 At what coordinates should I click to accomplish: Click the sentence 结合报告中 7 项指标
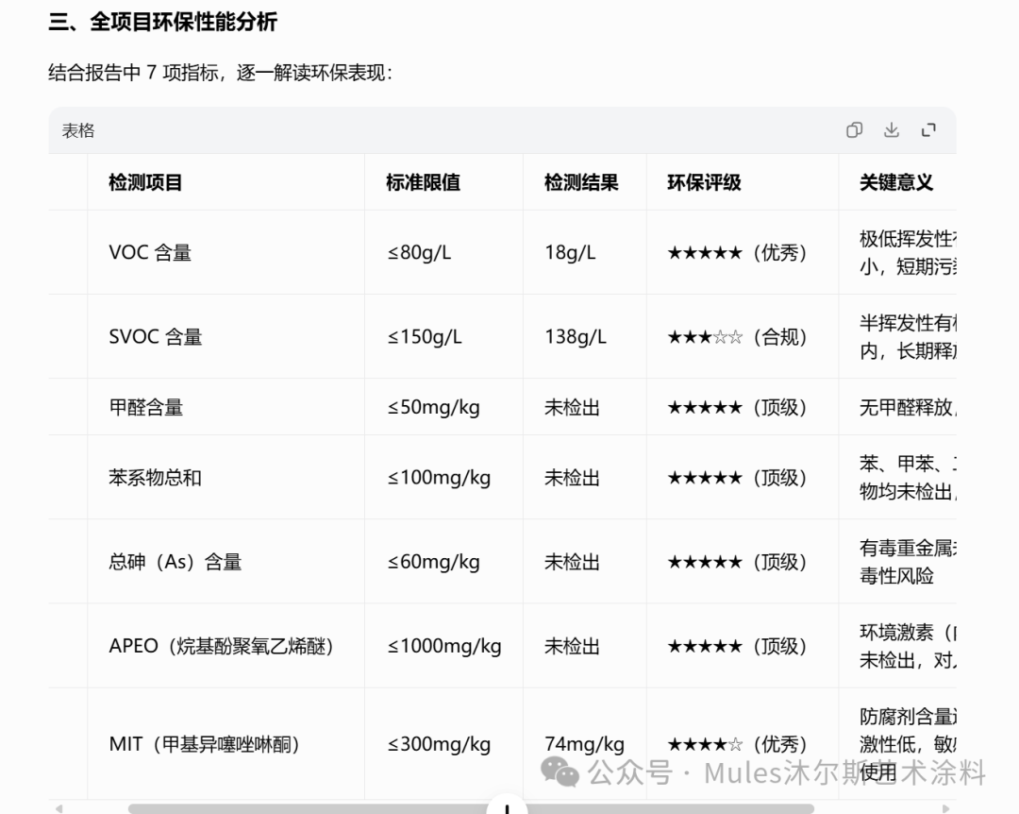click(x=220, y=72)
